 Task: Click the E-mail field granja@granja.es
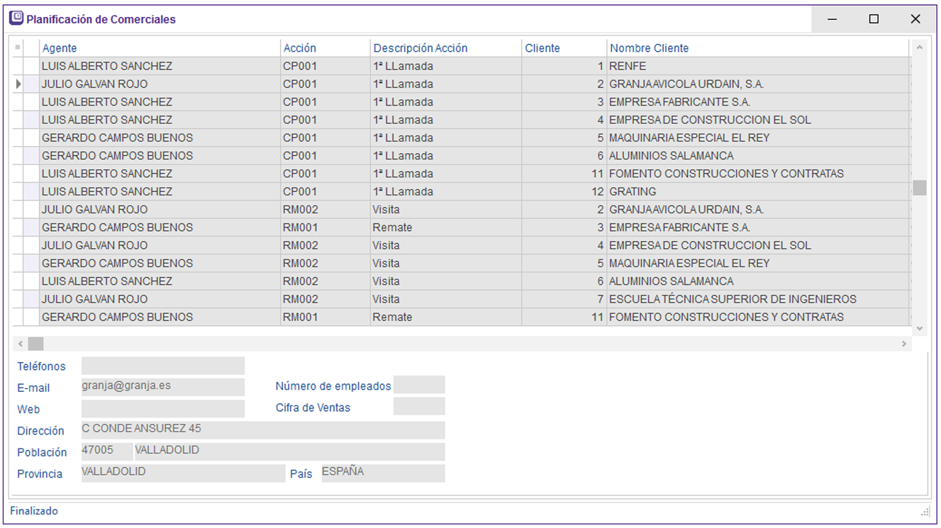(x=162, y=387)
